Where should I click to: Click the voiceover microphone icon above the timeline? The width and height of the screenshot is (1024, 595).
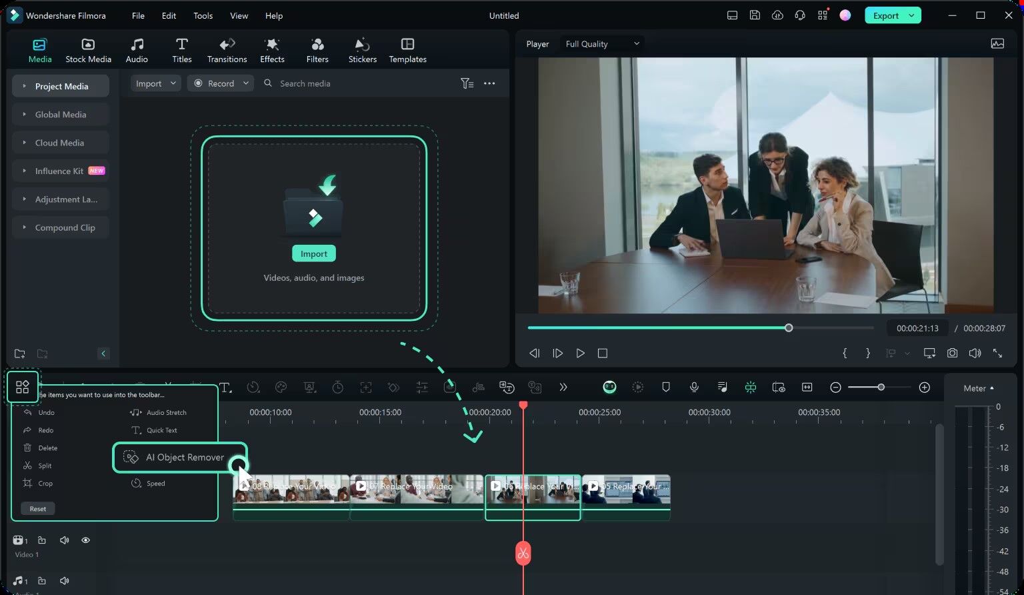[694, 387]
